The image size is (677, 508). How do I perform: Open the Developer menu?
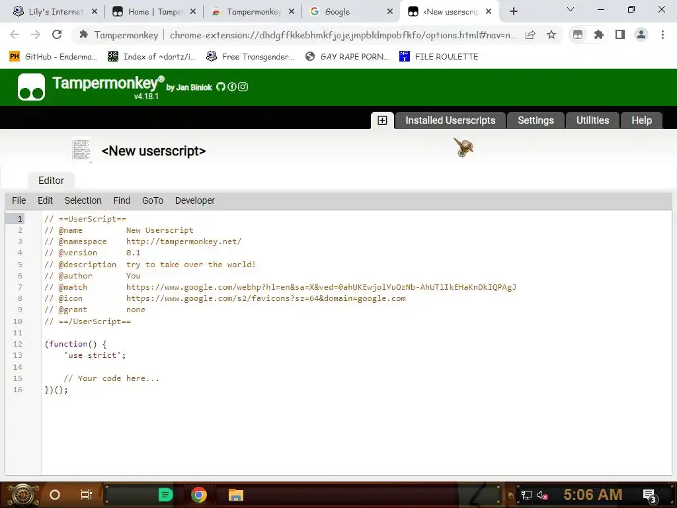(195, 200)
